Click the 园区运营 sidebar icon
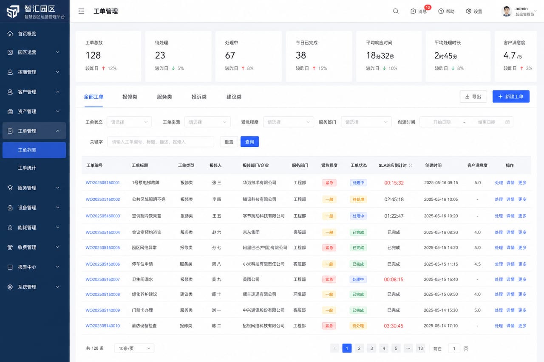Screen dimensions: 544x362 point(10,52)
